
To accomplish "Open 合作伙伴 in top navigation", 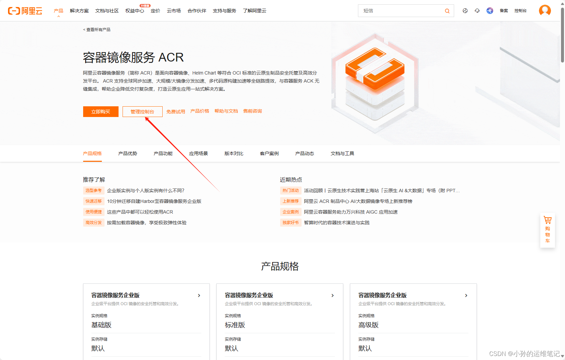I will [x=197, y=11].
